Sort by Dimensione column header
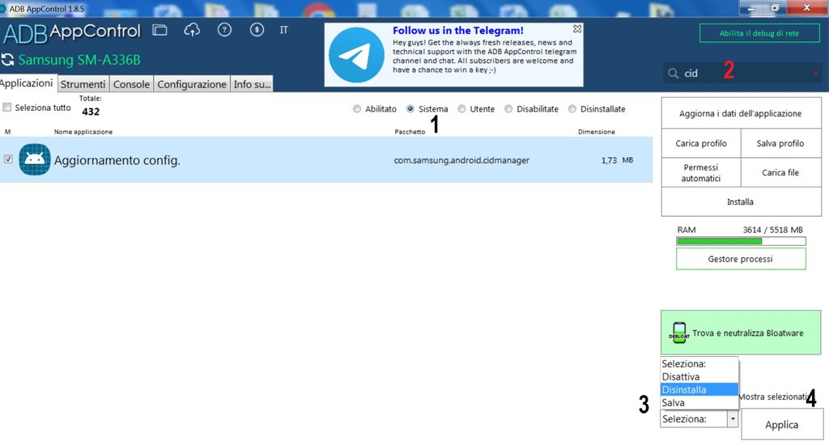The image size is (829, 441). tap(597, 132)
